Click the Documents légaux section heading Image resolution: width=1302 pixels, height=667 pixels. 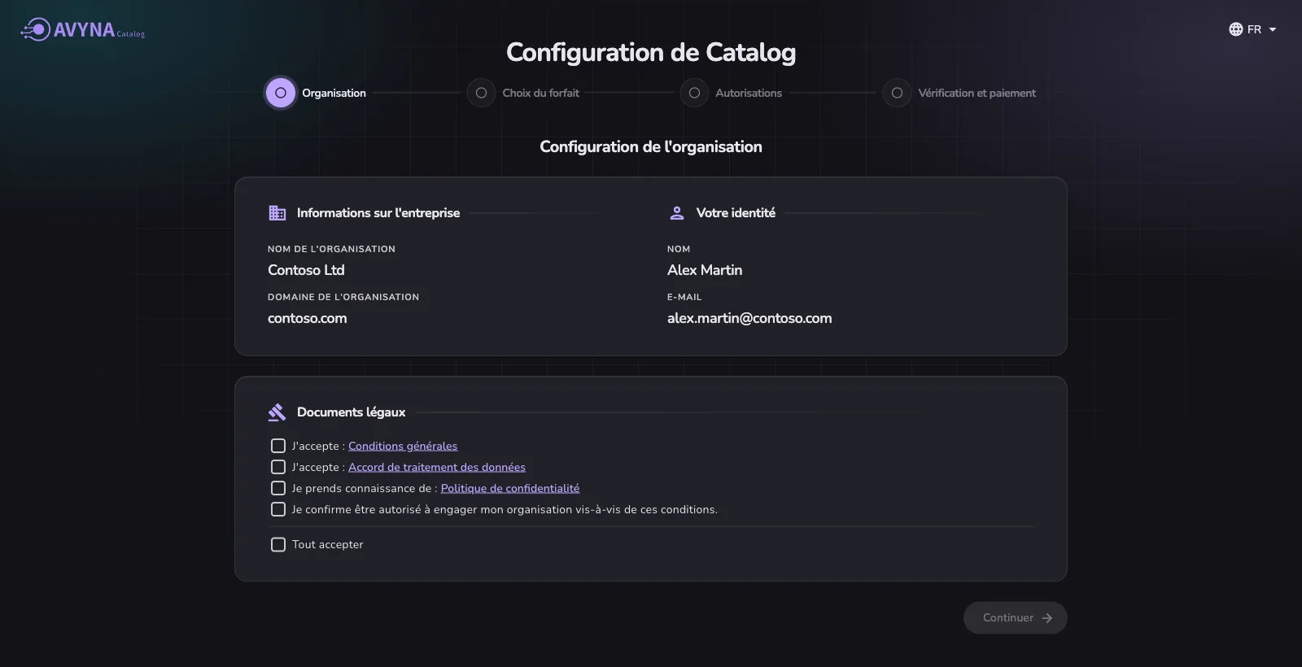(x=351, y=412)
